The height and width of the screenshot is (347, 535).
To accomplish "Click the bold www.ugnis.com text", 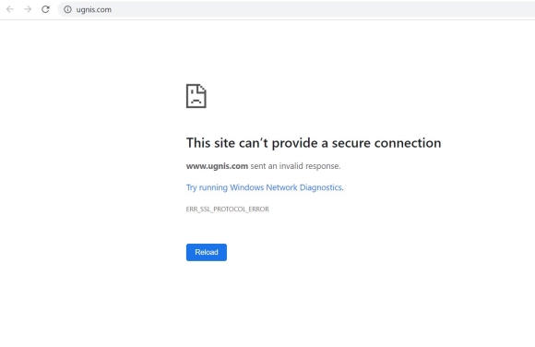I will click(x=217, y=166).
